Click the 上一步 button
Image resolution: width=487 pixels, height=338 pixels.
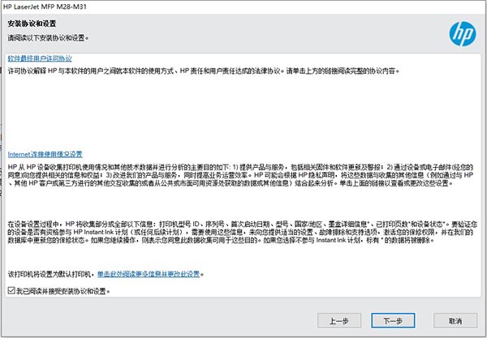click(339, 321)
